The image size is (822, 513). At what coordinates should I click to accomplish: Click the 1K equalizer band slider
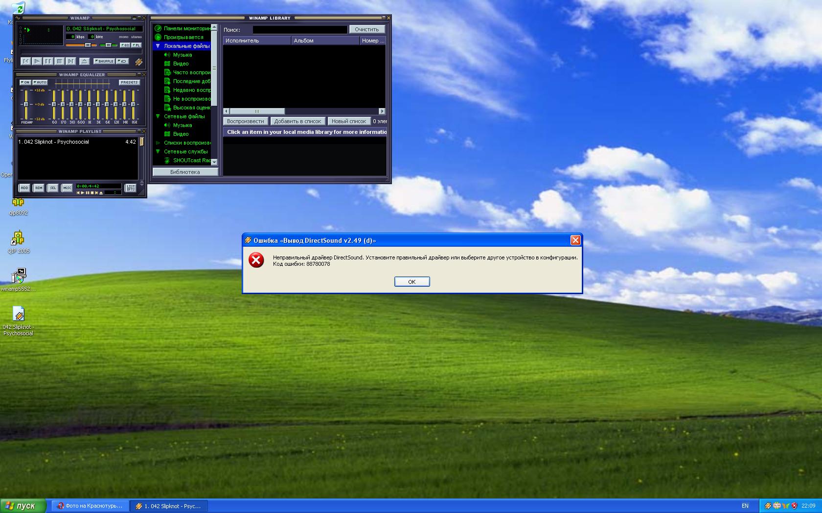click(89, 105)
